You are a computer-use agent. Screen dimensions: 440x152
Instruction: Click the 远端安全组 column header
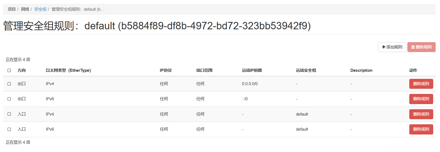click(306, 70)
